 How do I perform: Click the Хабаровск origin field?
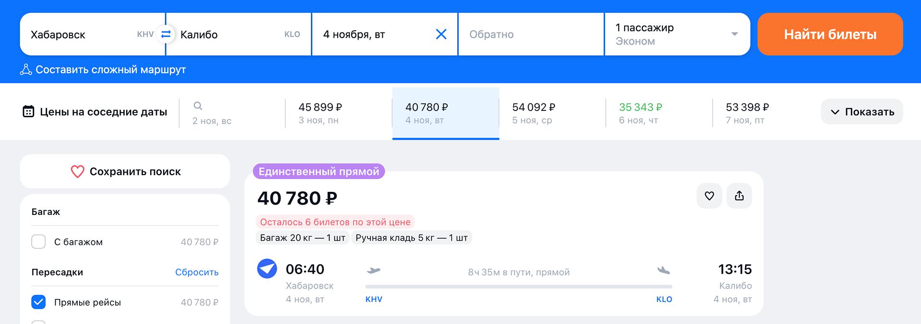[82, 34]
